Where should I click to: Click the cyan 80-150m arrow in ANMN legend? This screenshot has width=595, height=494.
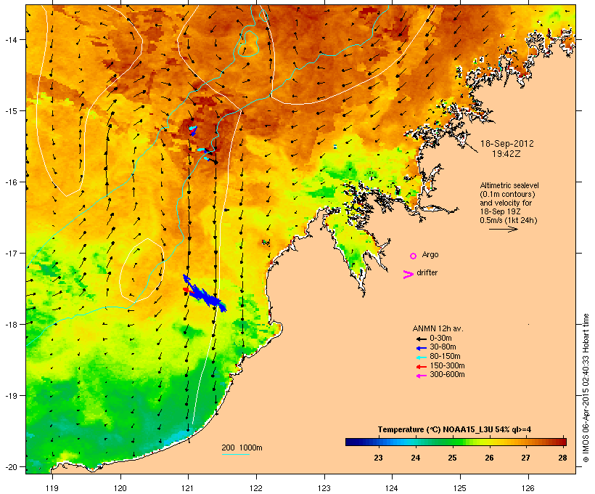pos(421,357)
